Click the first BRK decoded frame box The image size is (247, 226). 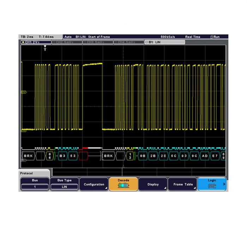pyautogui.click(x=28, y=155)
